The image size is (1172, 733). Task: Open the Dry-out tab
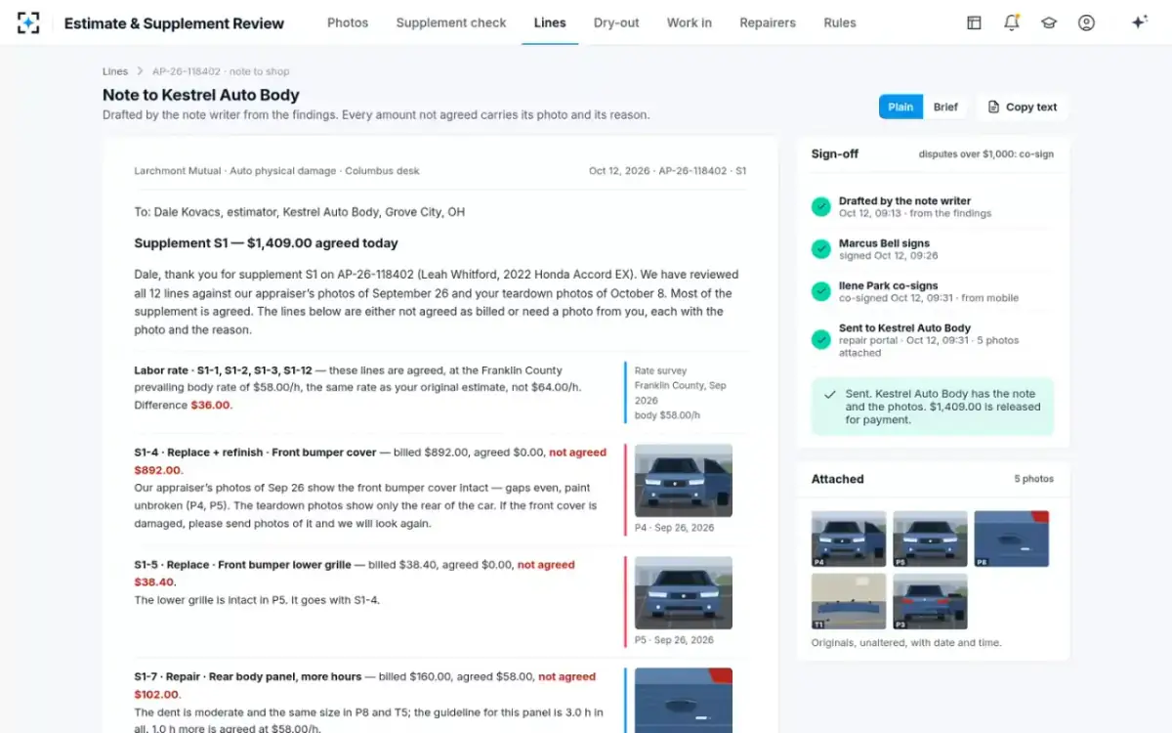click(x=616, y=22)
